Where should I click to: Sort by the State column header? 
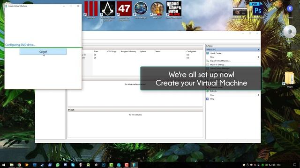point(96,51)
